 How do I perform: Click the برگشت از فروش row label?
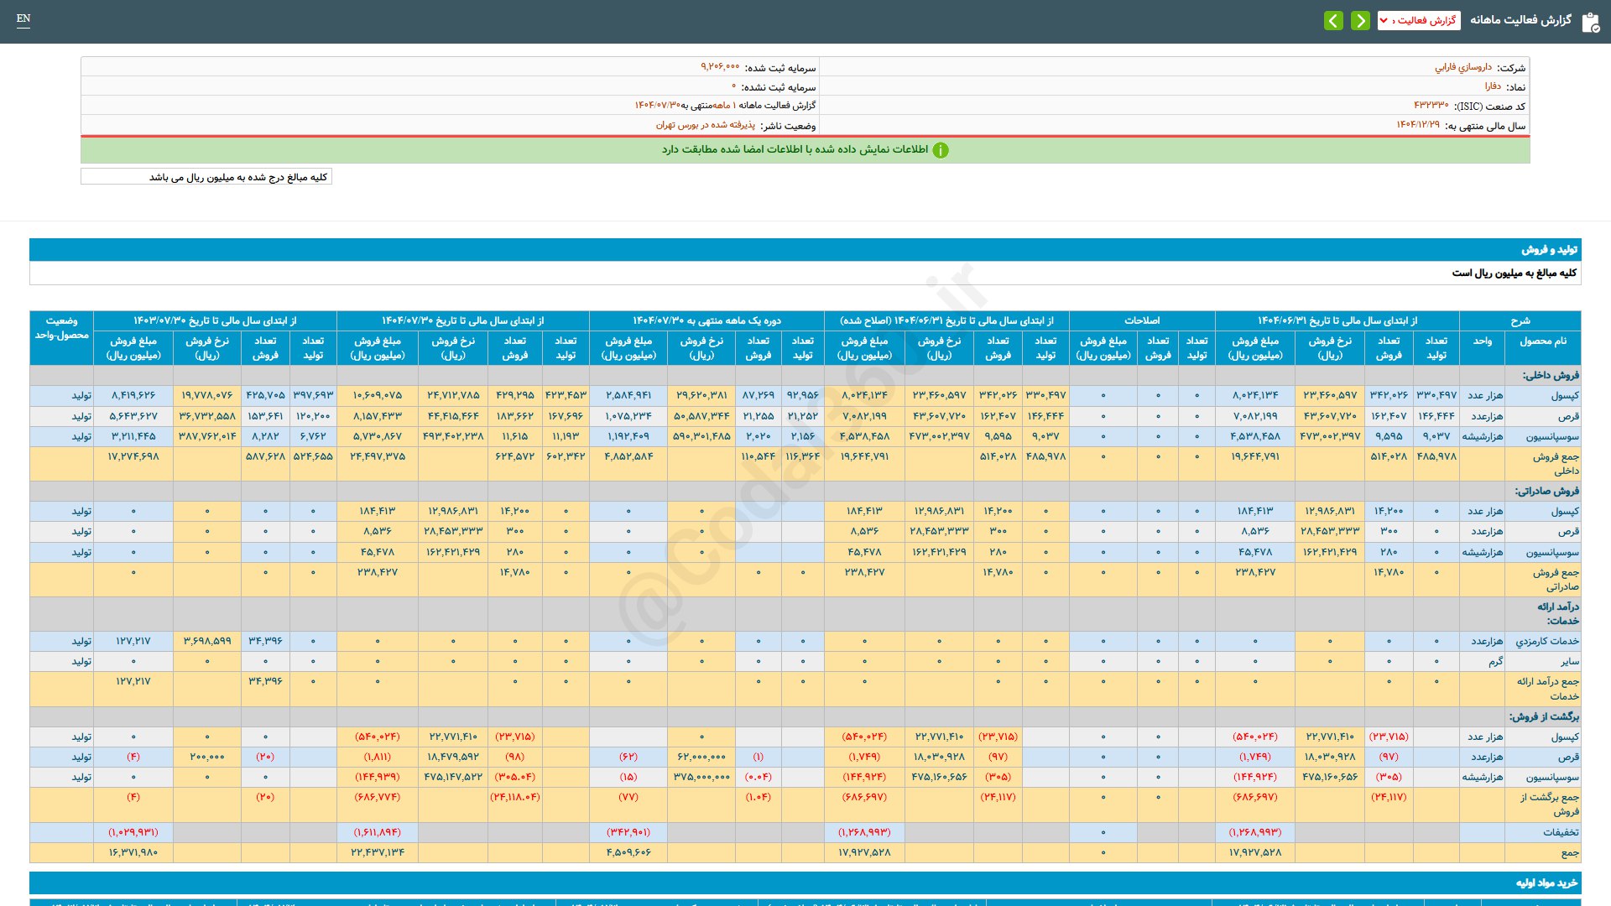[1544, 716]
